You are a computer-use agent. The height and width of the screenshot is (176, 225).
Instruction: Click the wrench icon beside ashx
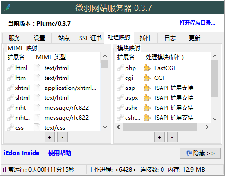click(x=120, y=108)
